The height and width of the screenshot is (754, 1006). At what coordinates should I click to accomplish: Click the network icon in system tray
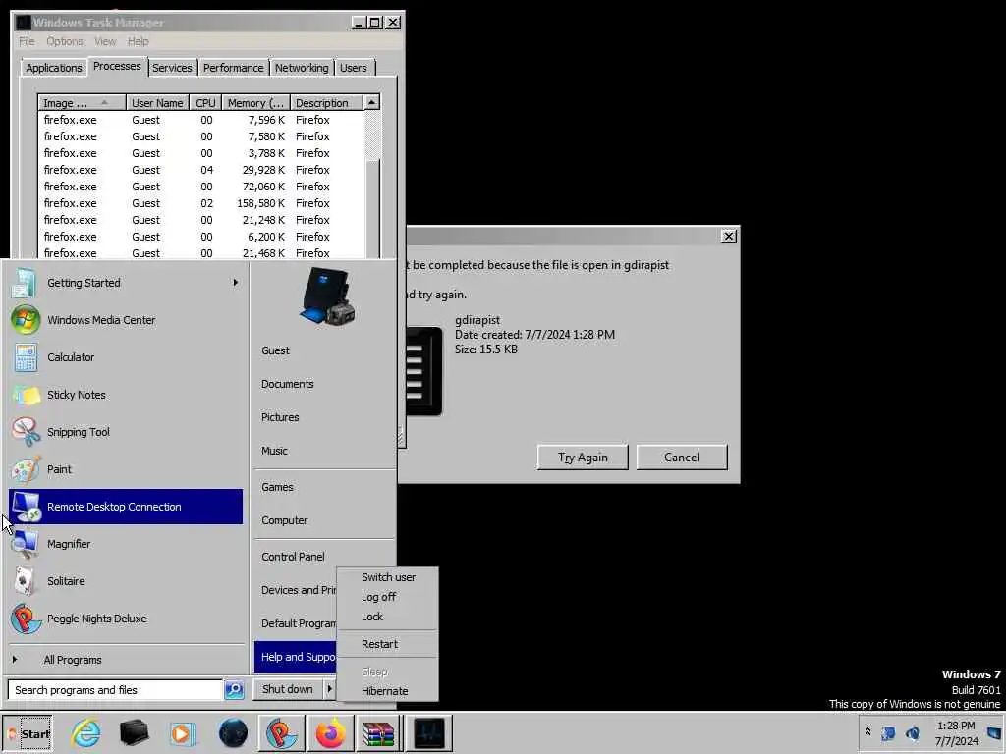pos(888,732)
